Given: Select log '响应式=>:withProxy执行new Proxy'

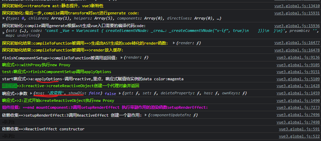Looking at the screenshot, I should [x=36, y=65].
